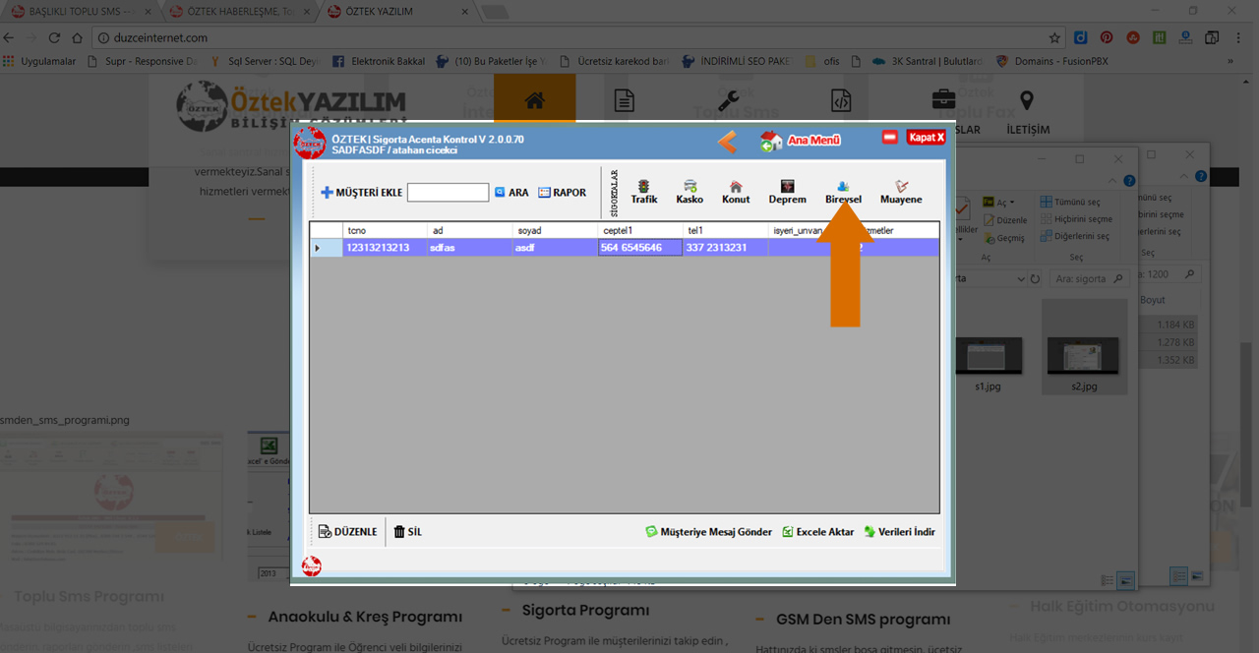Click the Chrome home button
The image size is (1259, 653).
77,37
